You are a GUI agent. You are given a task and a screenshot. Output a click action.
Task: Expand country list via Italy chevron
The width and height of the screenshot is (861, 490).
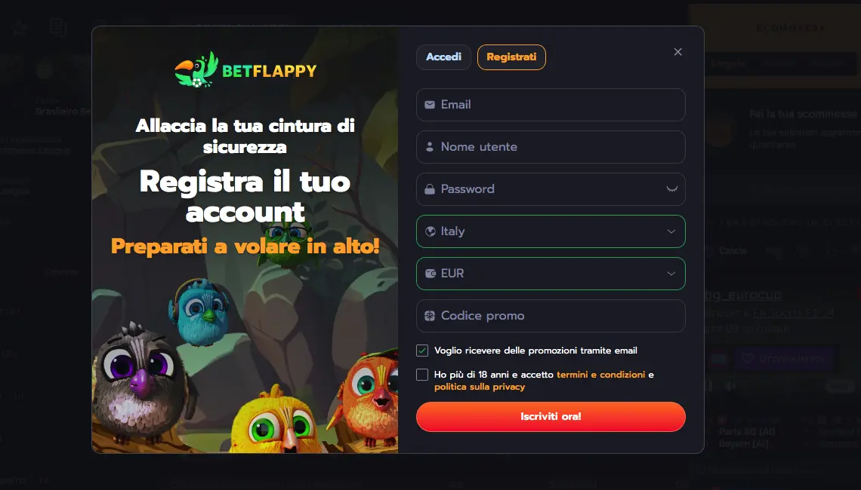pyautogui.click(x=671, y=231)
